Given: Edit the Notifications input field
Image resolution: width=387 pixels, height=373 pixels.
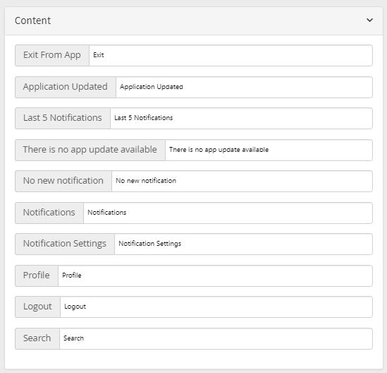Looking at the screenshot, I should tap(228, 213).
